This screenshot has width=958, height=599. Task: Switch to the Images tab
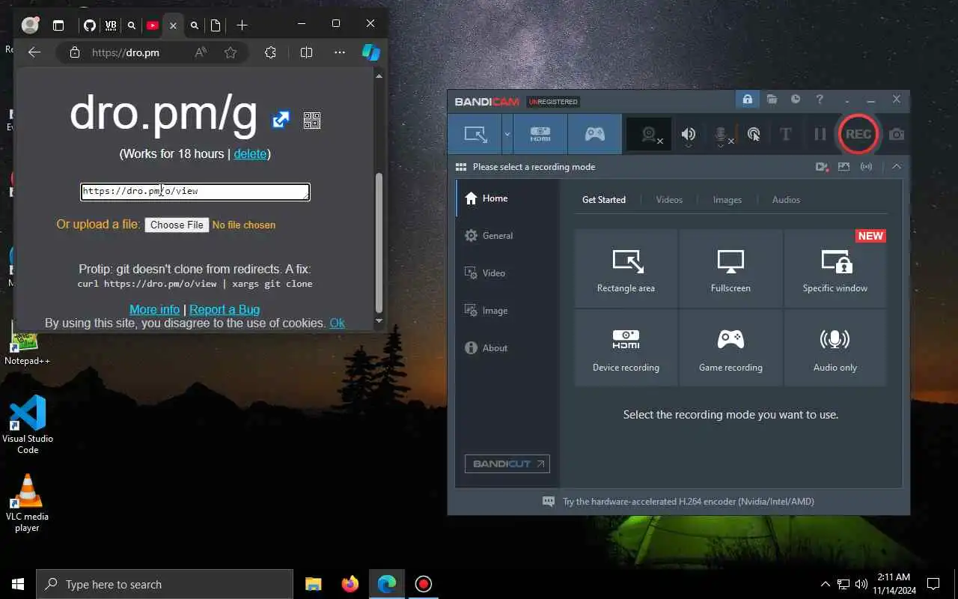point(727,200)
